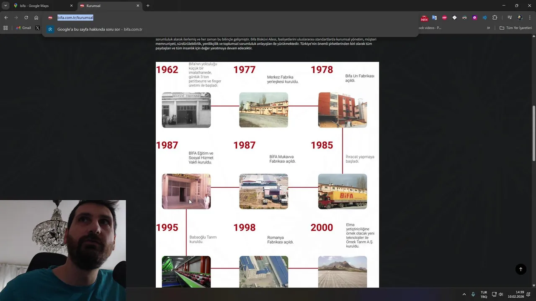
Task: Click the 'Babaoğlu Tarım kuruldu.' text
Action: tap(203, 239)
